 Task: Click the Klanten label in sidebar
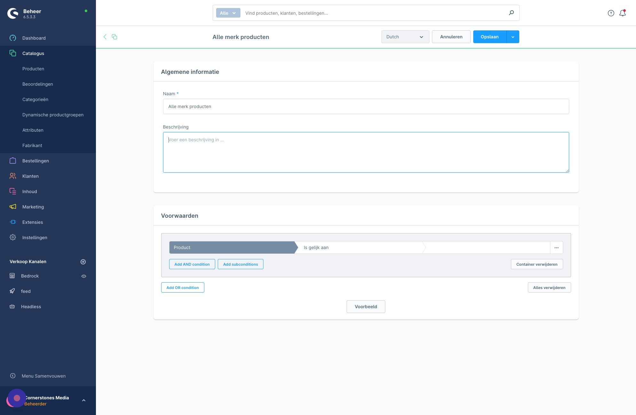pos(30,176)
